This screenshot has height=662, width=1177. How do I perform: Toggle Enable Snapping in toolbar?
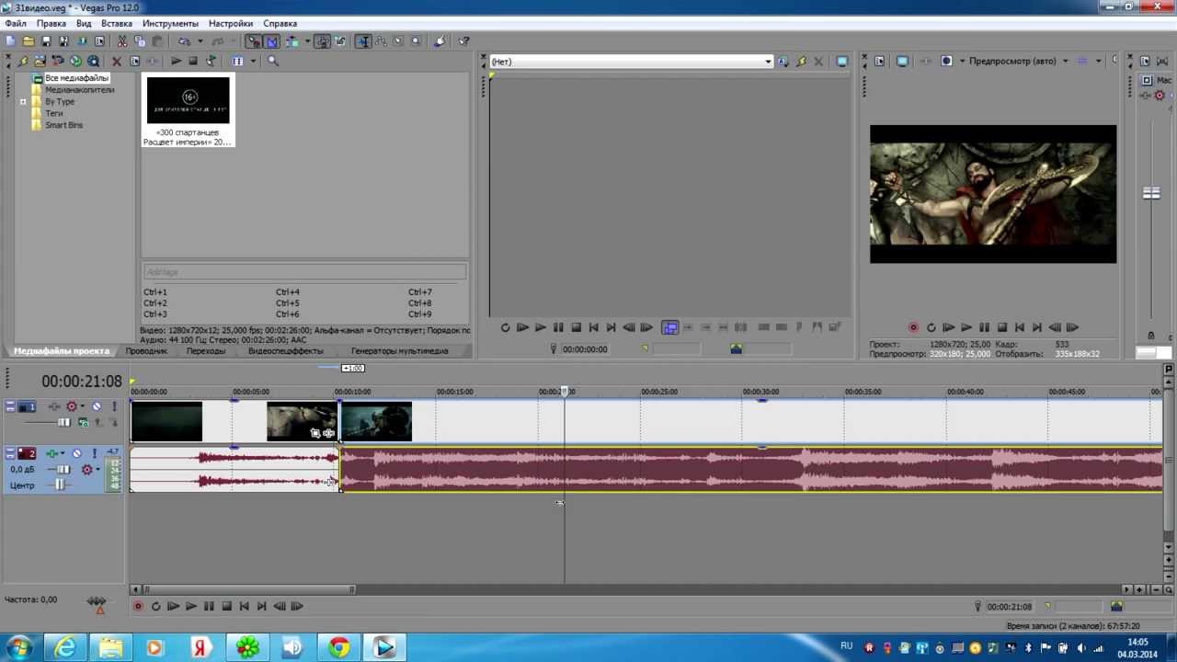pos(253,41)
